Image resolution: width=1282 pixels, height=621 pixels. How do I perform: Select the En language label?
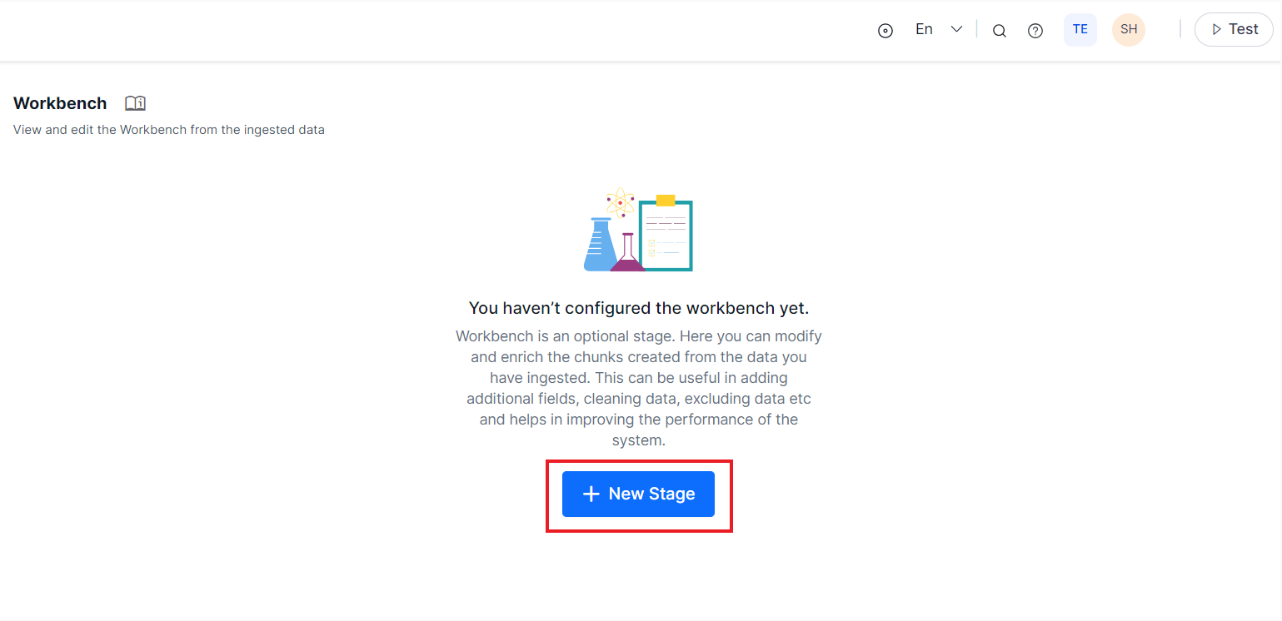[924, 29]
